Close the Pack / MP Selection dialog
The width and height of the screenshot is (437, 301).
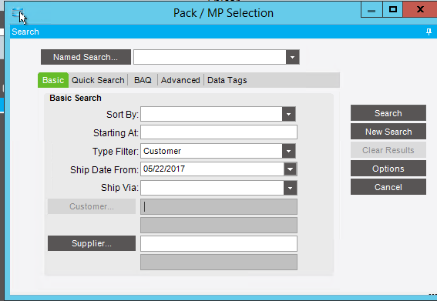420,10
